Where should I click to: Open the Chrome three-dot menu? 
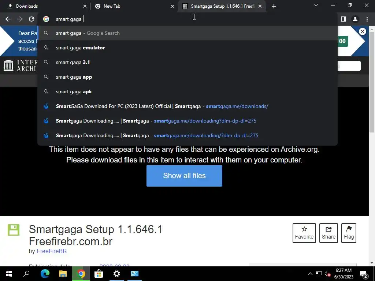[x=367, y=19]
